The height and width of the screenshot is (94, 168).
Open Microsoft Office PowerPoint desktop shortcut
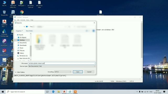coord(13,4)
